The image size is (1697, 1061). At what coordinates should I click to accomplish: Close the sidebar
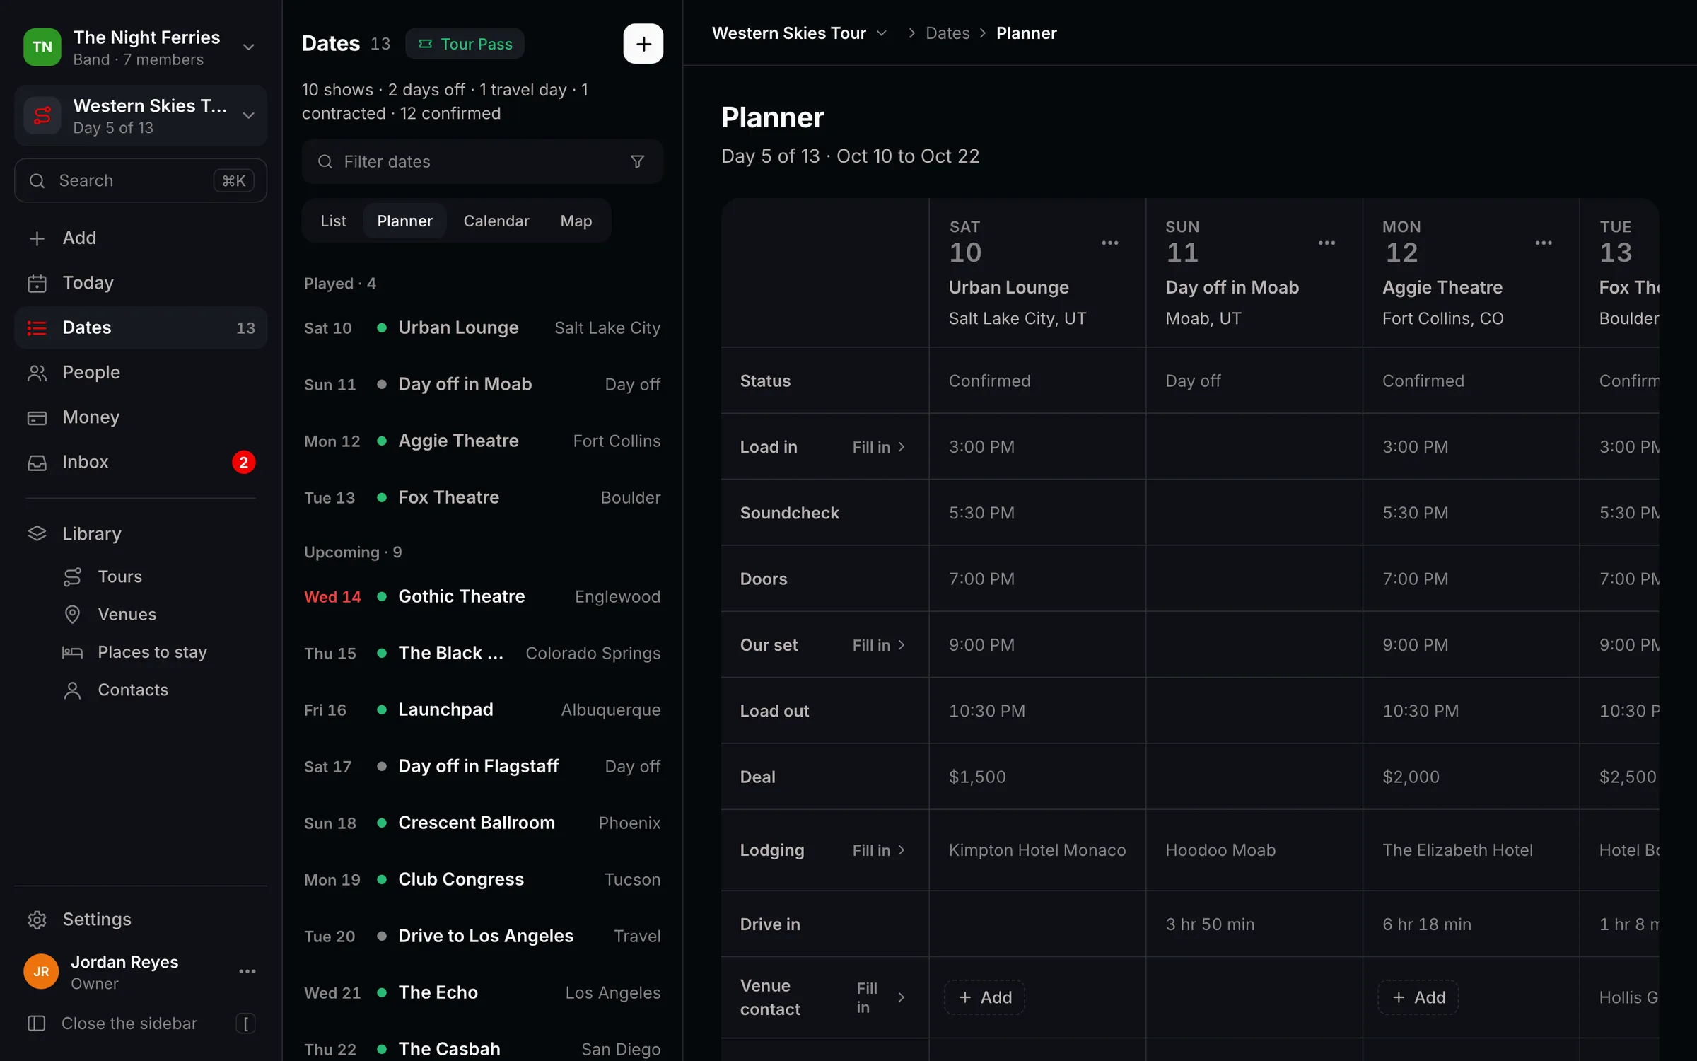[141, 1024]
